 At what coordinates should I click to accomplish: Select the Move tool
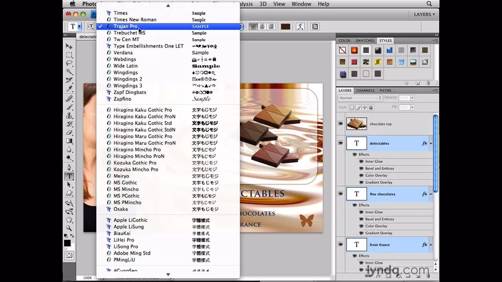69,46
